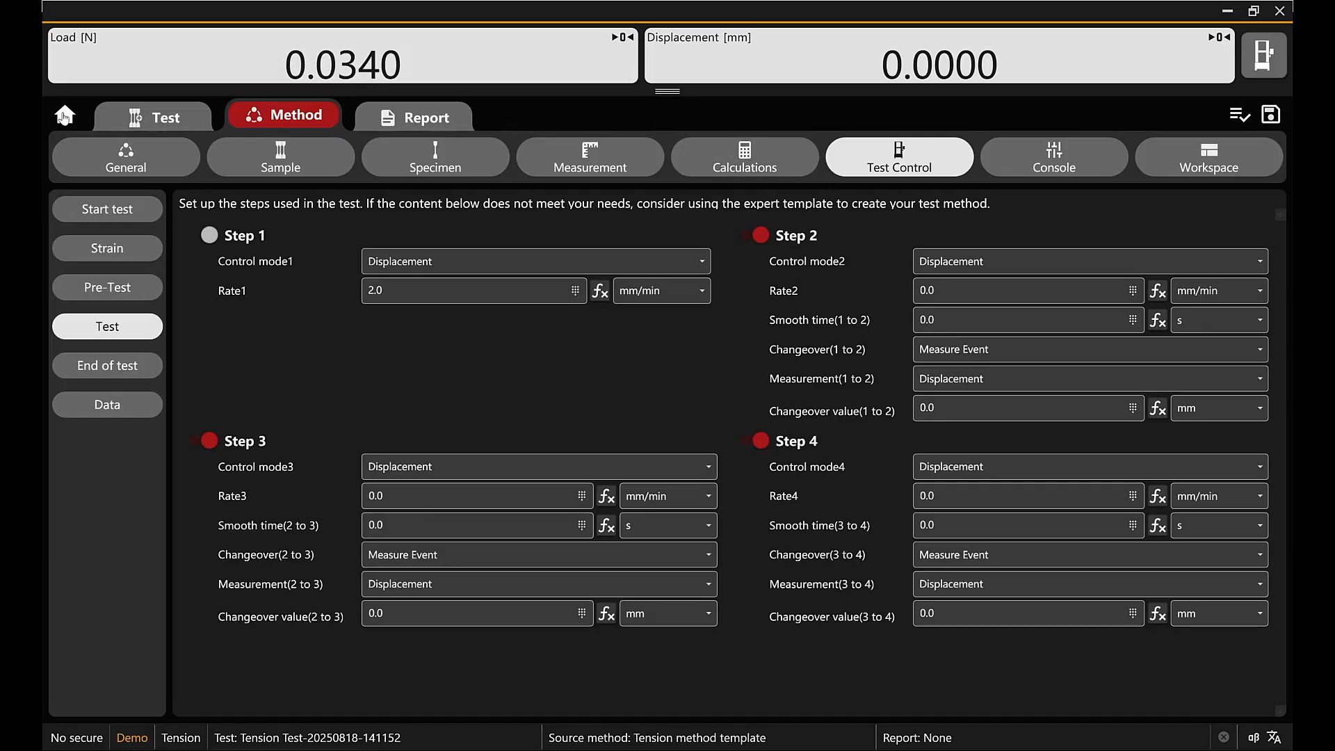This screenshot has height=751, width=1335.
Task: Open the save method icon
Action: 1270,114
